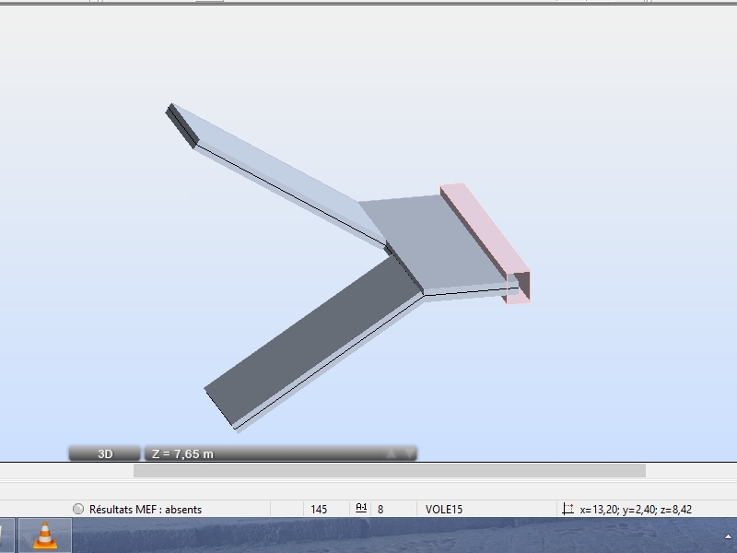
Task: Click the level up arrow beside Z = 7,65 m
Action: [x=391, y=453]
